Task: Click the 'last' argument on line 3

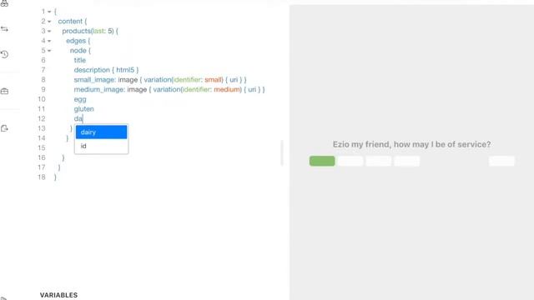Action: 98,31
